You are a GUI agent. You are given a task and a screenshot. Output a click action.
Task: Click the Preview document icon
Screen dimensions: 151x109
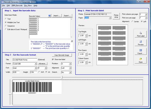(141, 42)
